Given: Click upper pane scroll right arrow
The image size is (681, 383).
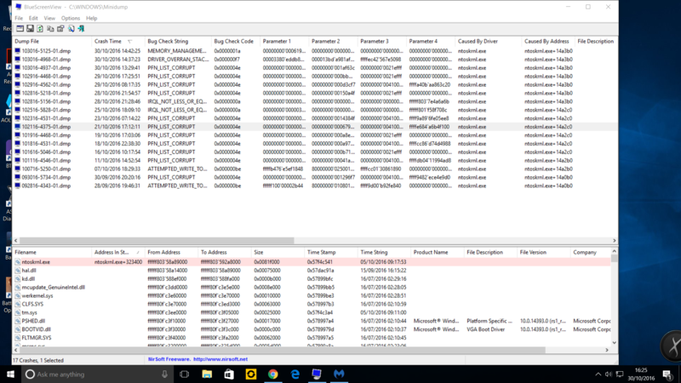Looking at the screenshot, I should click(x=614, y=241).
